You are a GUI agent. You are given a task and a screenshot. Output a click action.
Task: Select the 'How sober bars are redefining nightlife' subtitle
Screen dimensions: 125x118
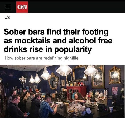[x=42, y=58]
